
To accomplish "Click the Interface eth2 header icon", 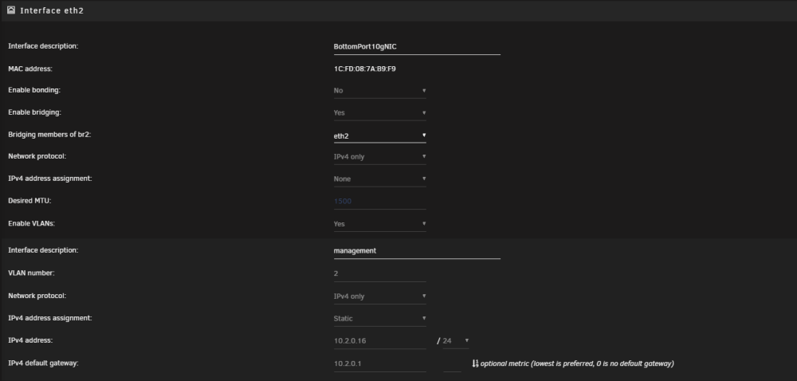I will (x=10, y=10).
